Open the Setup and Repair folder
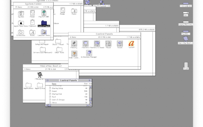Viewport: 203px width, 127px height. 42,42
